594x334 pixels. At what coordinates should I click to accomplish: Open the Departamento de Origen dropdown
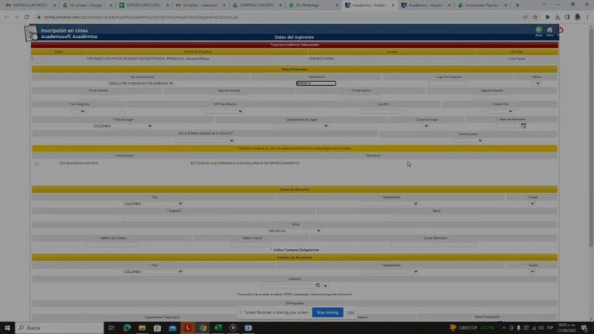[300, 126]
